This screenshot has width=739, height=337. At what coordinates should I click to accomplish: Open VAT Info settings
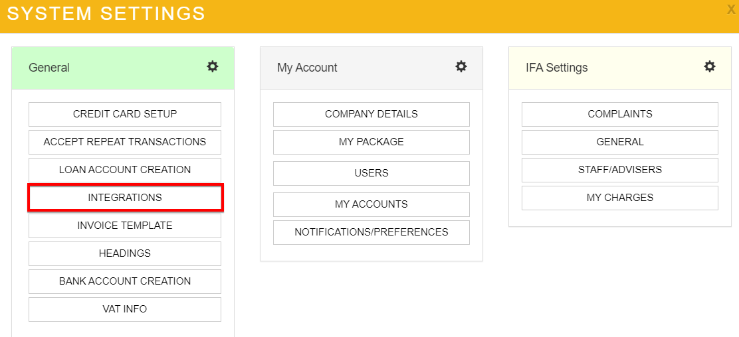point(125,309)
